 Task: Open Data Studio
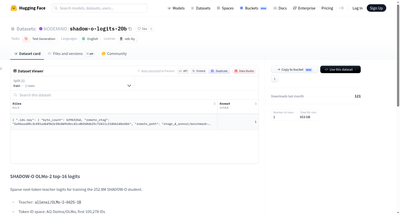pos(244,71)
